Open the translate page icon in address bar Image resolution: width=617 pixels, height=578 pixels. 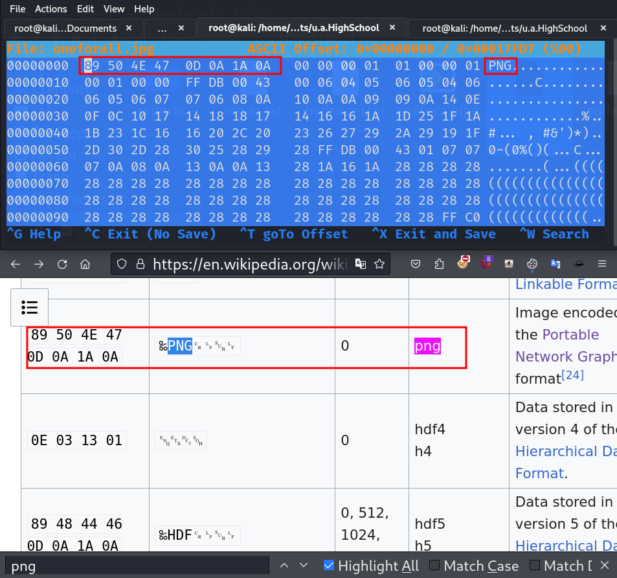(x=361, y=264)
